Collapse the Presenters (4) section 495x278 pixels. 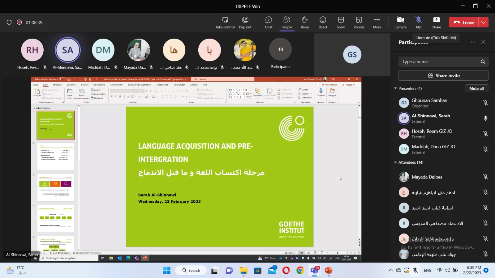click(395, 89)
